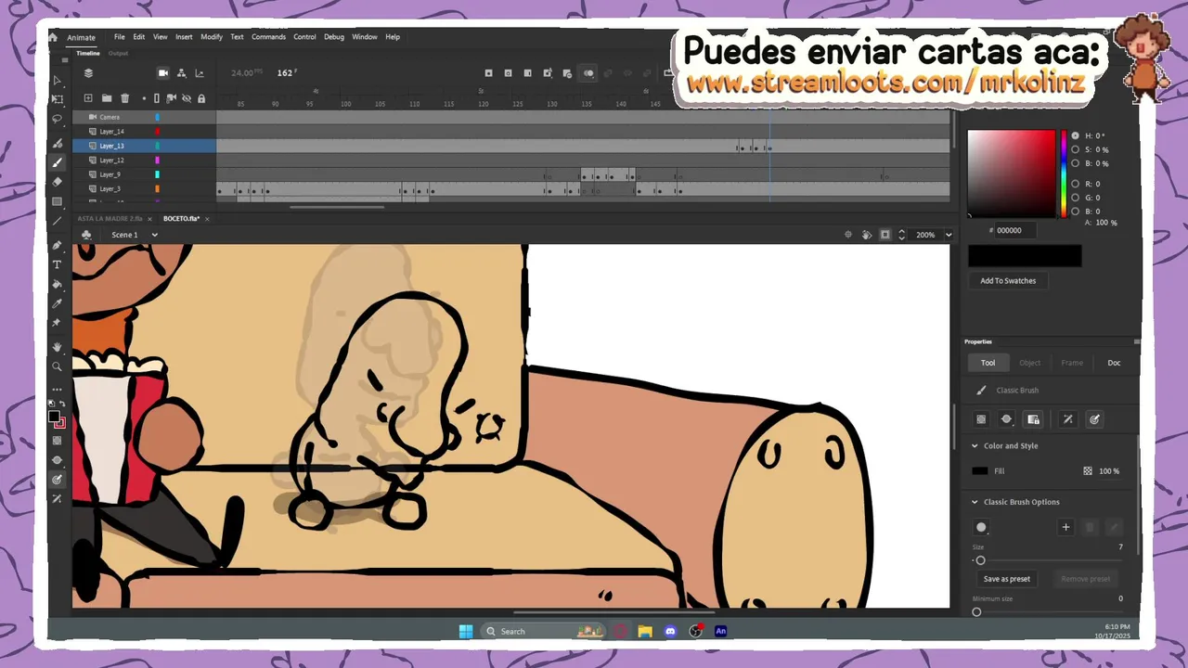Select the R red radio button
The height and width of the screenshot is (668, 1188).
pyautogui.click(x=1076, y=184)
